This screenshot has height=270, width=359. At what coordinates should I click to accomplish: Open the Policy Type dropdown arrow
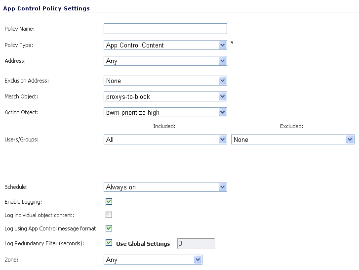tap(222, 45)
